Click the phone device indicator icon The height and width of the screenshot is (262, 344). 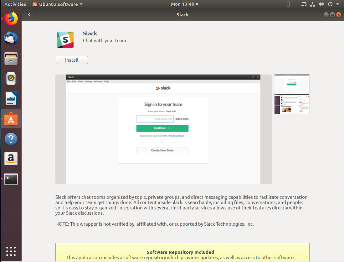[x=288, y=4]
